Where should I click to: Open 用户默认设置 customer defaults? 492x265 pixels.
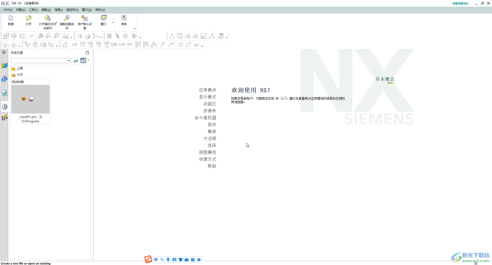point(85,22)
